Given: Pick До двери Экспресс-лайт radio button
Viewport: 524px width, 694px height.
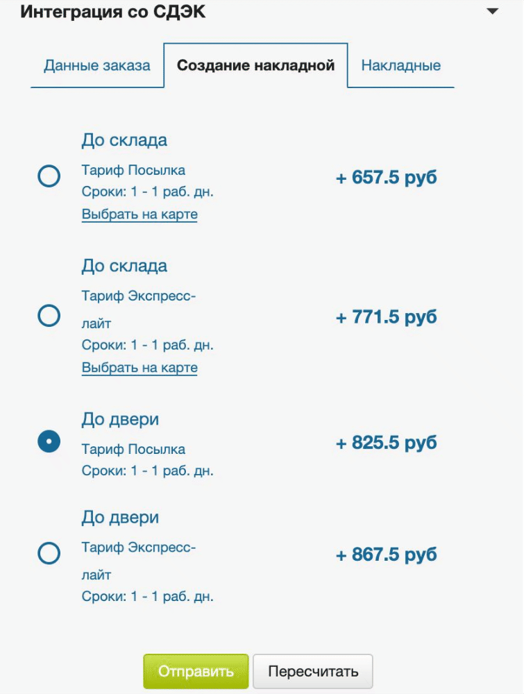Looking at the screenshot, I should (49, 554).
